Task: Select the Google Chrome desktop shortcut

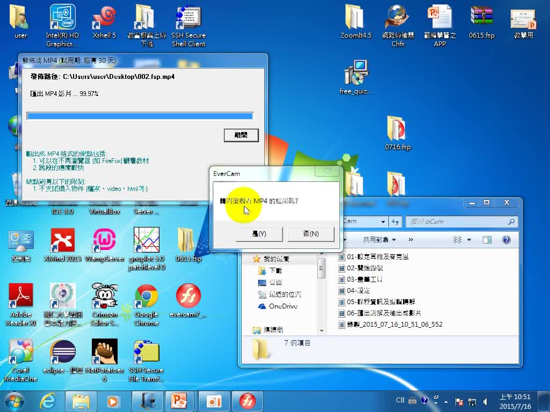Action: (146, 305)
